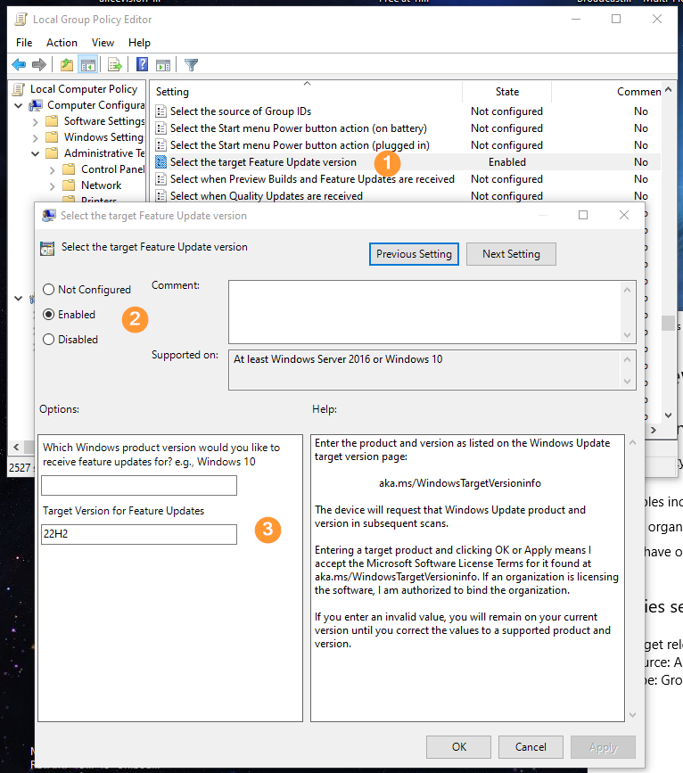This screenshot has width=683, height=773.
Task: Collapse the Administrative Templates tree node
Action: [x=35, y=154]
